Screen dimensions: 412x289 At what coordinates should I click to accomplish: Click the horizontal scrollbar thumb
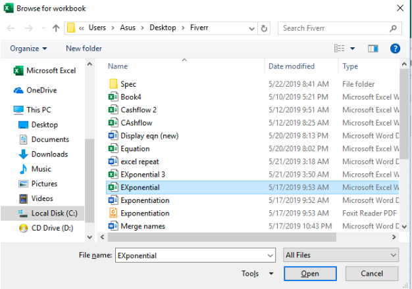[222, 237]
